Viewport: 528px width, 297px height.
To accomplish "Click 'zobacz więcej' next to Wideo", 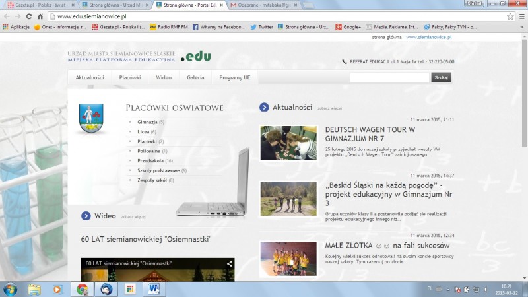I will [x=133, y=216].
